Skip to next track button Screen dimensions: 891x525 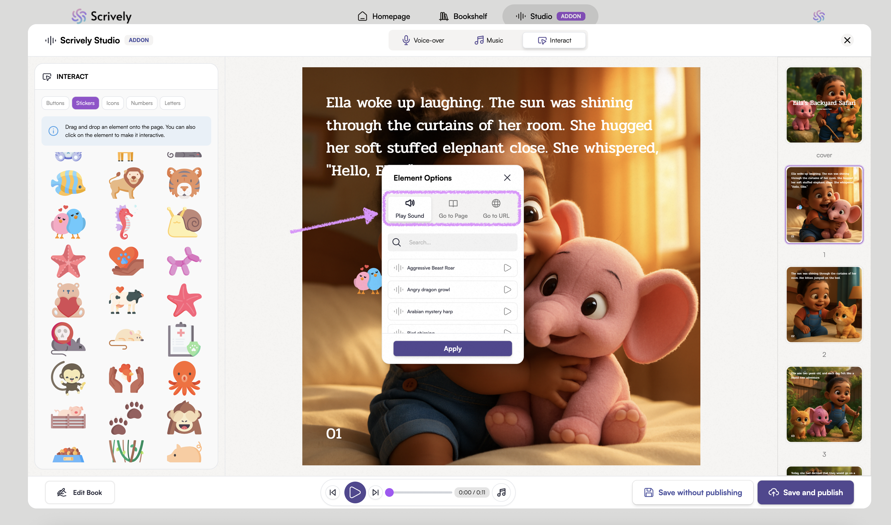[x=375, y=492]
